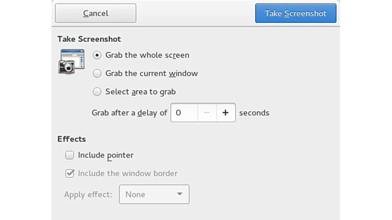
Task: Click the "Grab after a delay of" label
Action: (129, 112)
